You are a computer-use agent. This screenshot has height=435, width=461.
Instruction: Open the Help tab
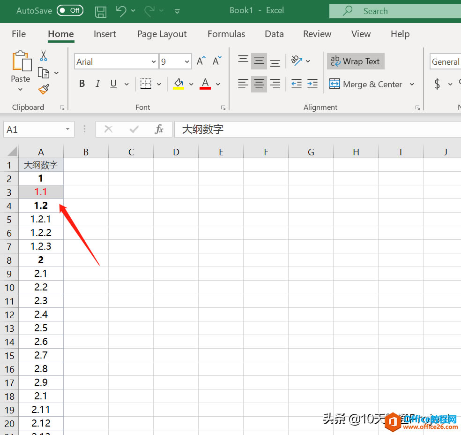click(400, 34)
